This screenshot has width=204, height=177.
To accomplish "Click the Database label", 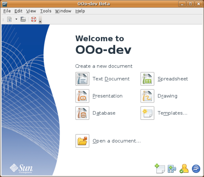I will point(104,113).
